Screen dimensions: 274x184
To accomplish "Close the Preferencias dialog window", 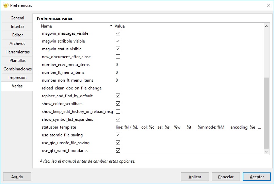I will [269, 5].
